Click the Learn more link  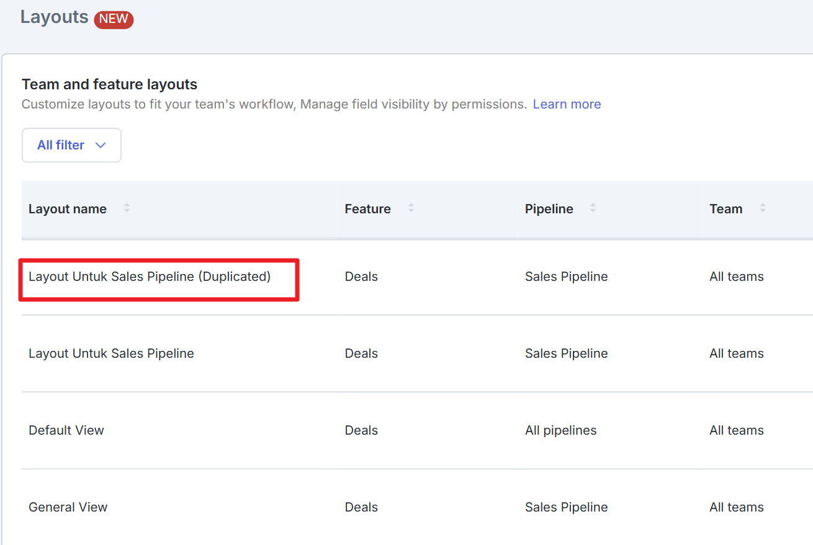(567, 104)
